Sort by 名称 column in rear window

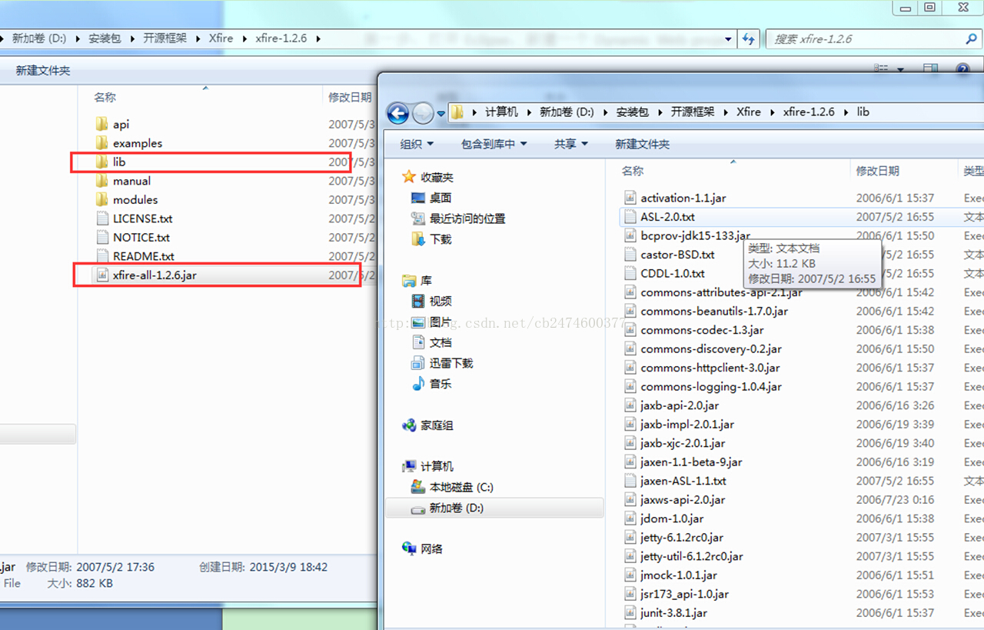[x=105, y=98]
